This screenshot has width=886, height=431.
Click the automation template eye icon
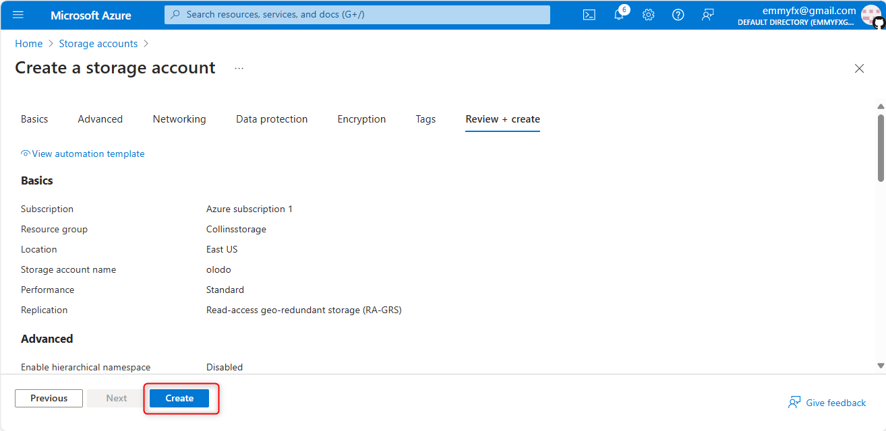26,154
